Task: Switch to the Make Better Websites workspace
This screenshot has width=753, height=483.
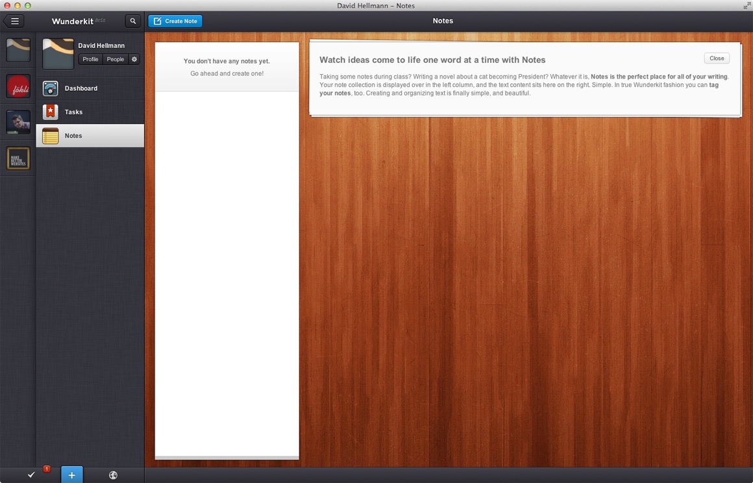Action: [18, 158]
